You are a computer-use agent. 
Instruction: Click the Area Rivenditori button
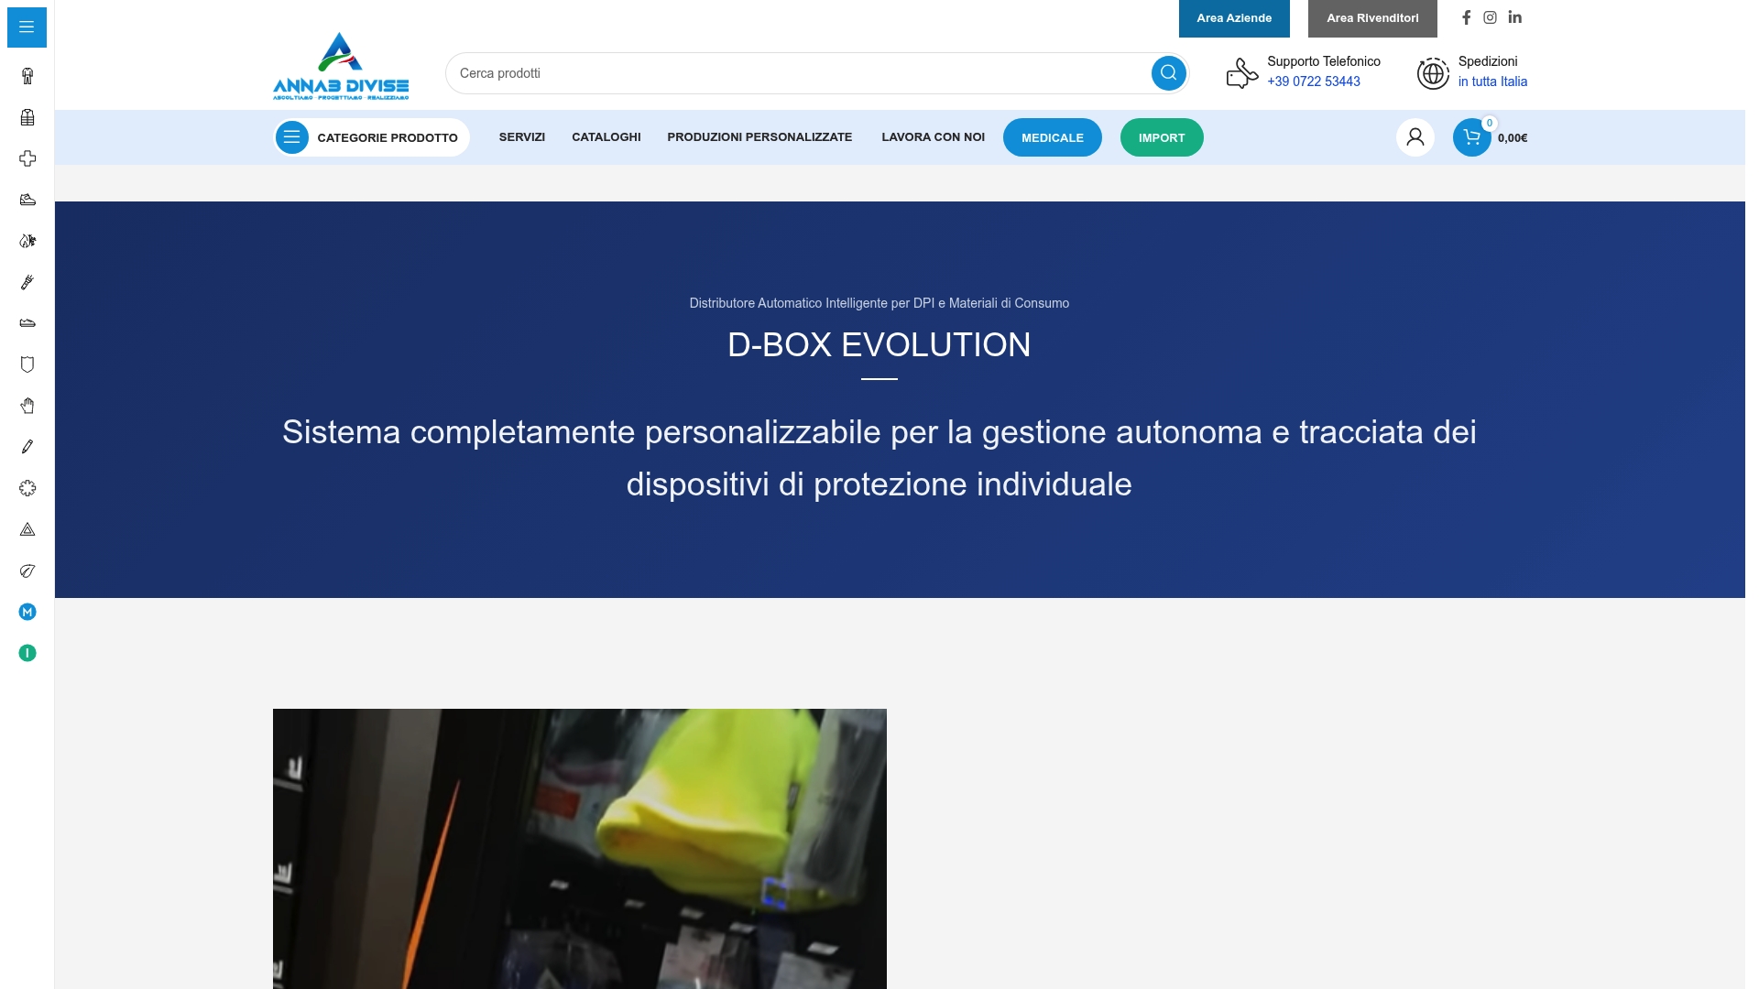click(x=1372, y=18)
